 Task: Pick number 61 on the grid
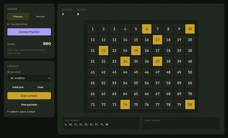point(93,94)
